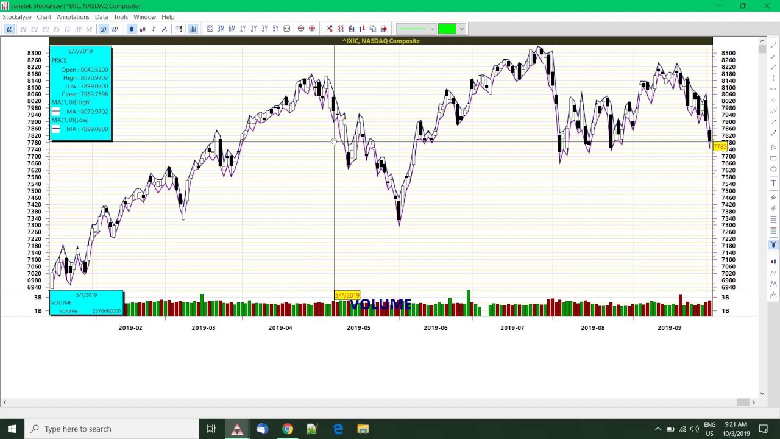Select the double-candle chart style icon
Screen dimensions: 780x439
tap(142, 29)
